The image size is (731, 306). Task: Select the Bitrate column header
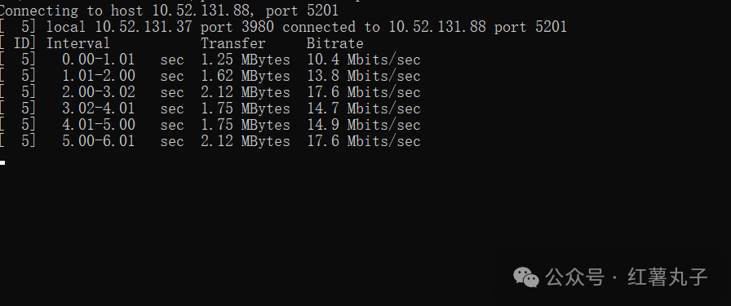tap(334, 43)
